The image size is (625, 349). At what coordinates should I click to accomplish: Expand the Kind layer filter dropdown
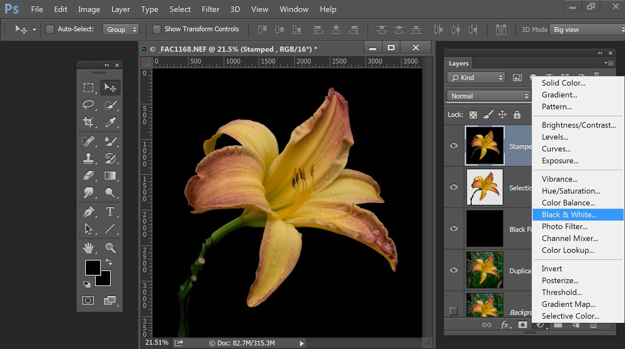[476, 78]
